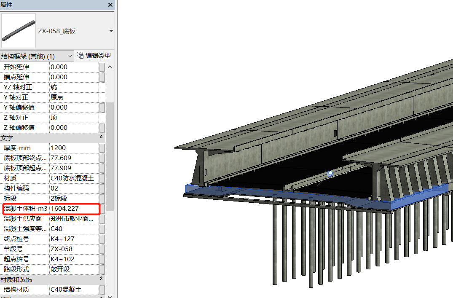Click small button right of 节段号 row
The width and height of the screenshot is (453, 298).
[x=102, y=249]
